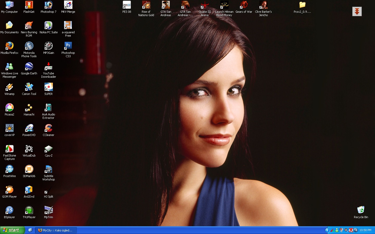The image size is (375, 234).
Task: Select the Nokia PC Suite icon
Action: pos(48,28)
